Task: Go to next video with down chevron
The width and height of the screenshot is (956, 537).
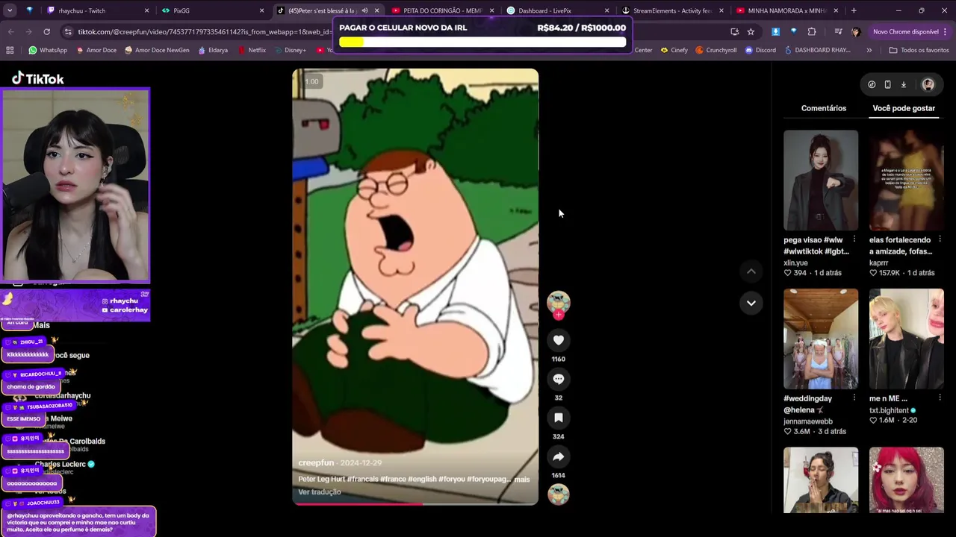Action: (x=751, y=303)
